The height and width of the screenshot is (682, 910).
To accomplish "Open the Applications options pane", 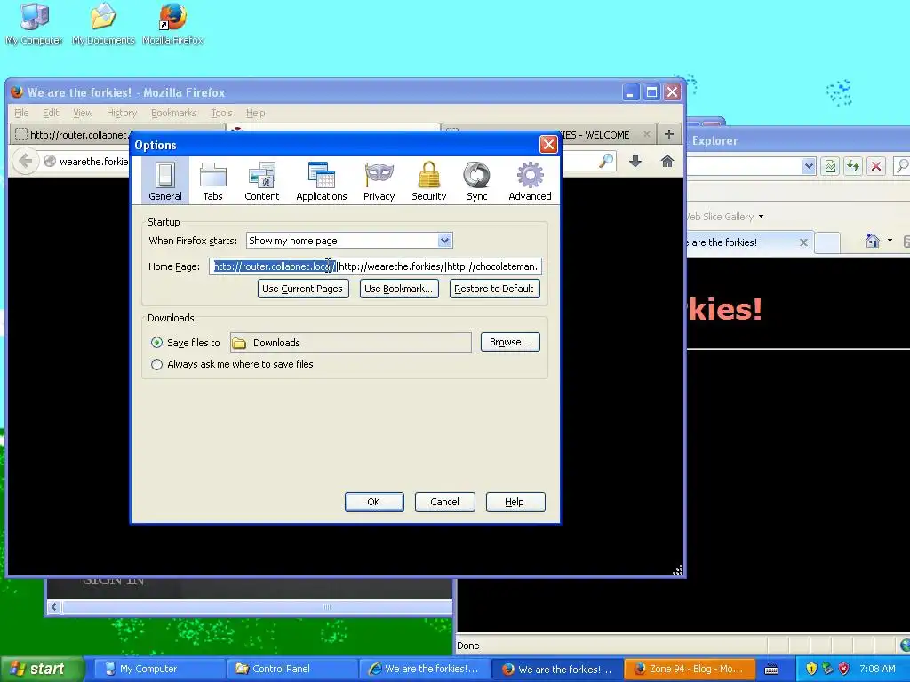I will (322, 181).
